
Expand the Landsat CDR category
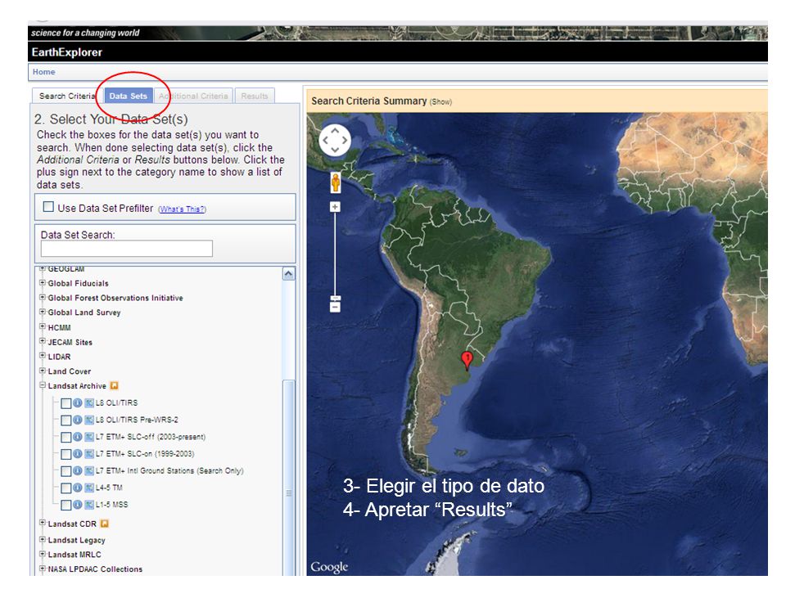click(x=43, y=523)
